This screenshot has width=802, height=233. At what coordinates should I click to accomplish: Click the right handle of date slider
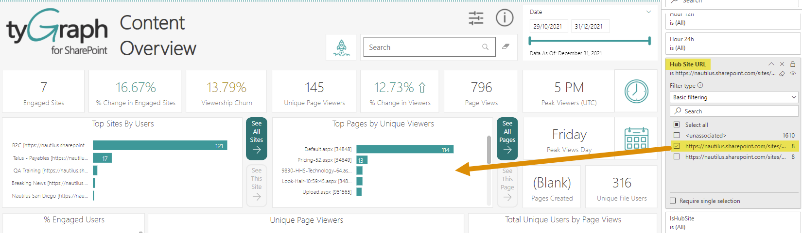[650, 41]
